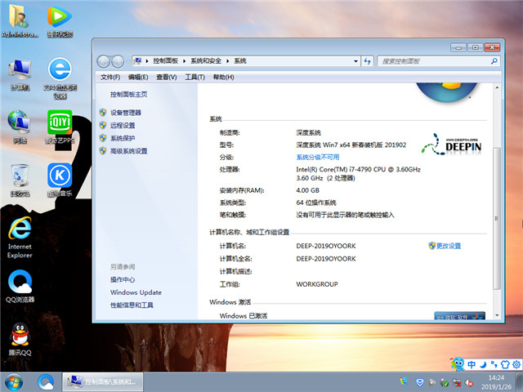Click shield icon beside 设备管理器

103,113
